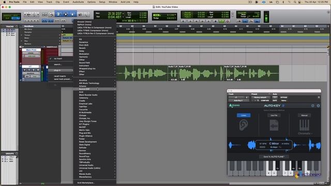Open the Track menu in menu bar
This screenshot has width=331, height=186.
49,2
